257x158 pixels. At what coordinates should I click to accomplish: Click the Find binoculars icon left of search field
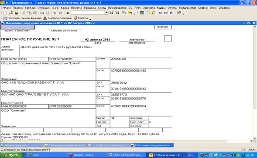tap(68, 13)
